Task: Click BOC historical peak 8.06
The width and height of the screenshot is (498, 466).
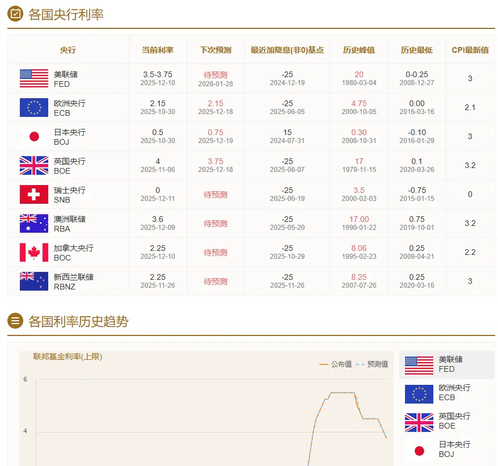Action: pyautogui.click(x=359, y=248)
